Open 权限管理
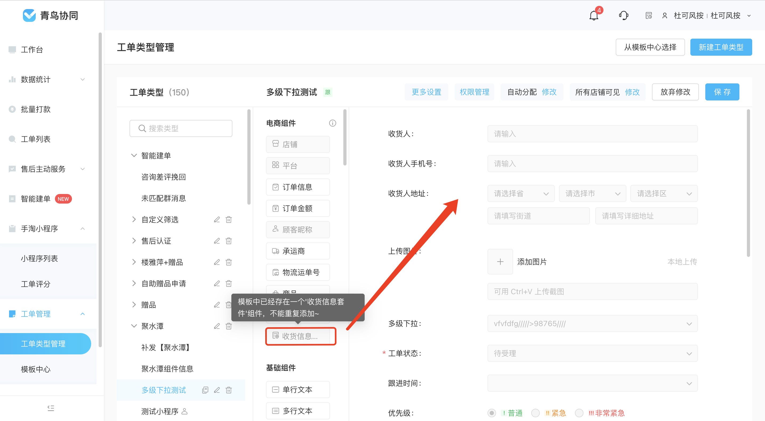The image size is (765, 421). pos(474,92)
